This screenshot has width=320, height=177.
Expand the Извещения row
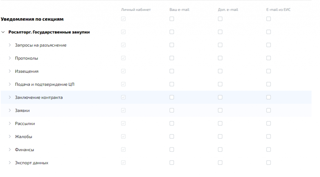[x=10, y=71]
